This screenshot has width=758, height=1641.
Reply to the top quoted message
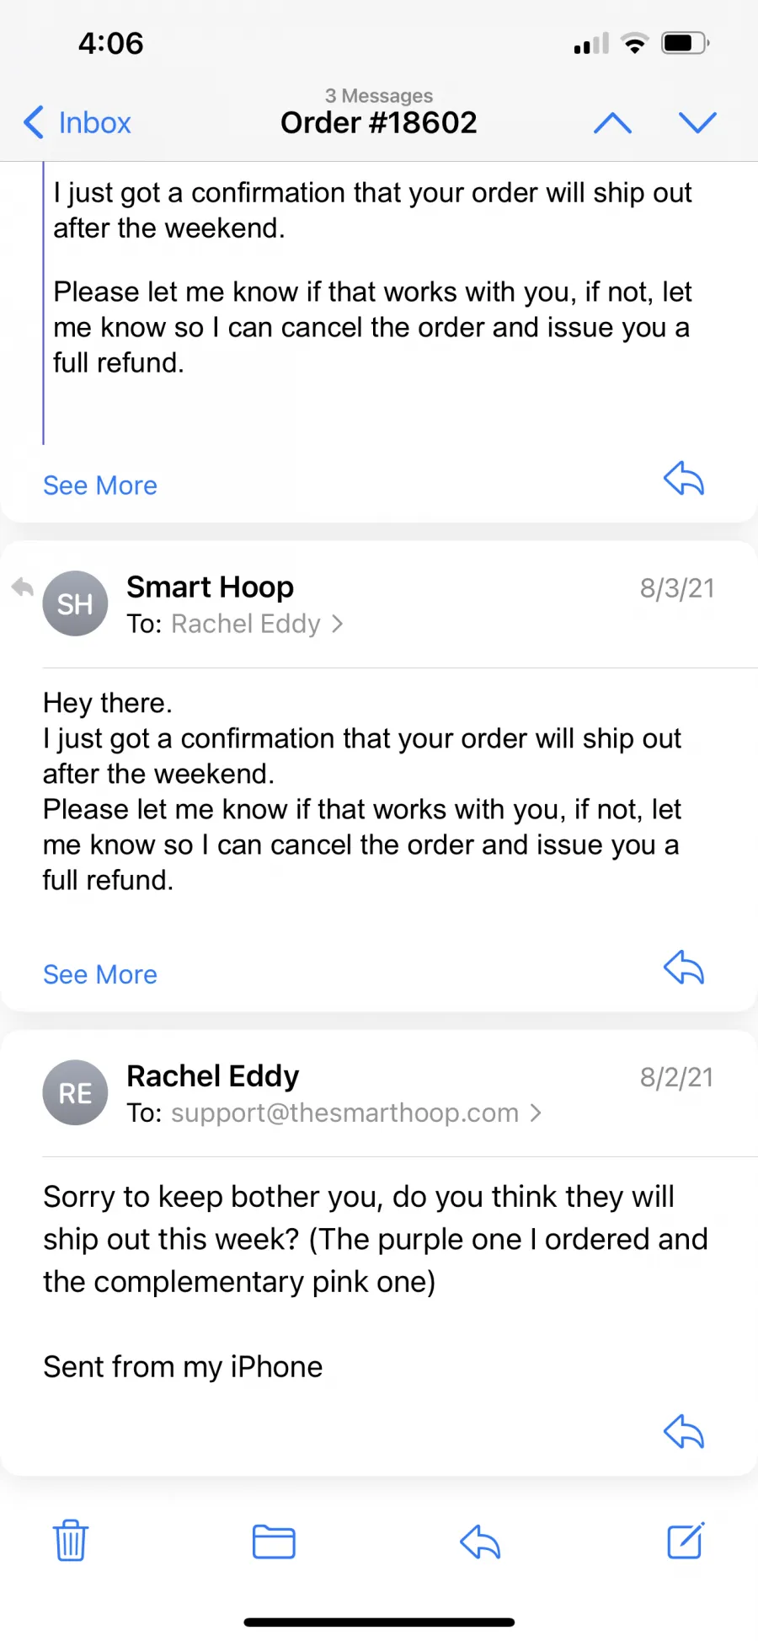tap(684, 478)
